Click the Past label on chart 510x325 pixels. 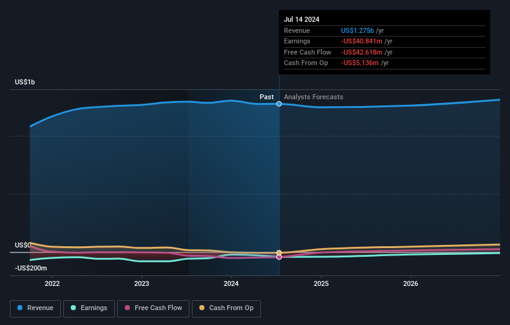pyautogui.click(x=266, y=97)
